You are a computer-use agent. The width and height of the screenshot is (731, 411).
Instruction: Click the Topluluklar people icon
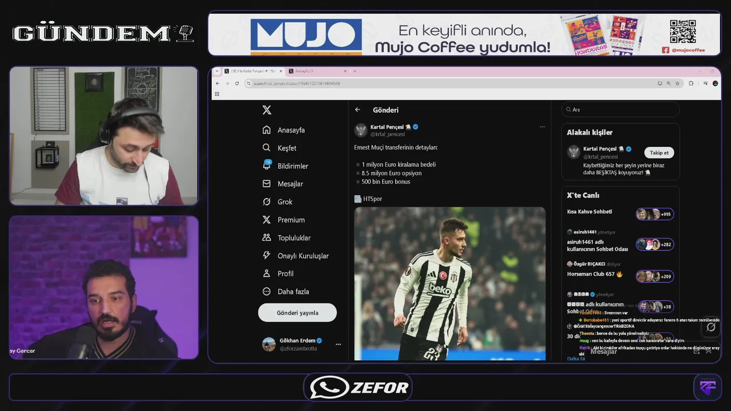267,237
